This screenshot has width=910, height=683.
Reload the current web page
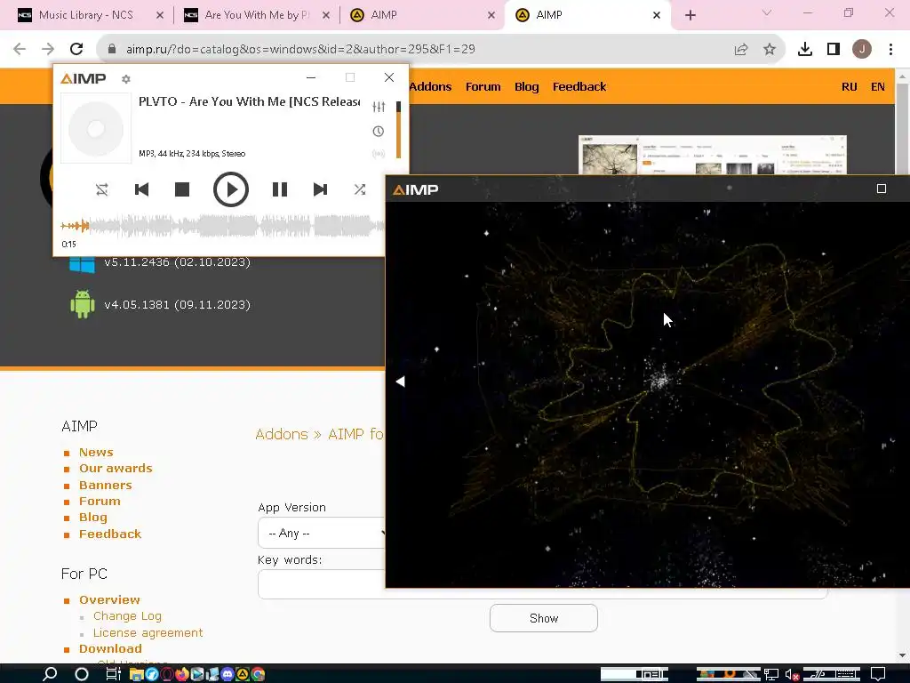(x=76, y=50)
